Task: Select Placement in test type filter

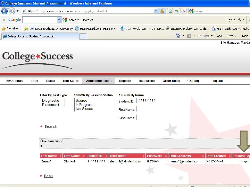Action: (51, 105)
